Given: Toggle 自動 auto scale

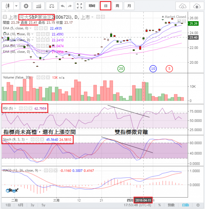Looking at the screenshot, I should (185, 205).
